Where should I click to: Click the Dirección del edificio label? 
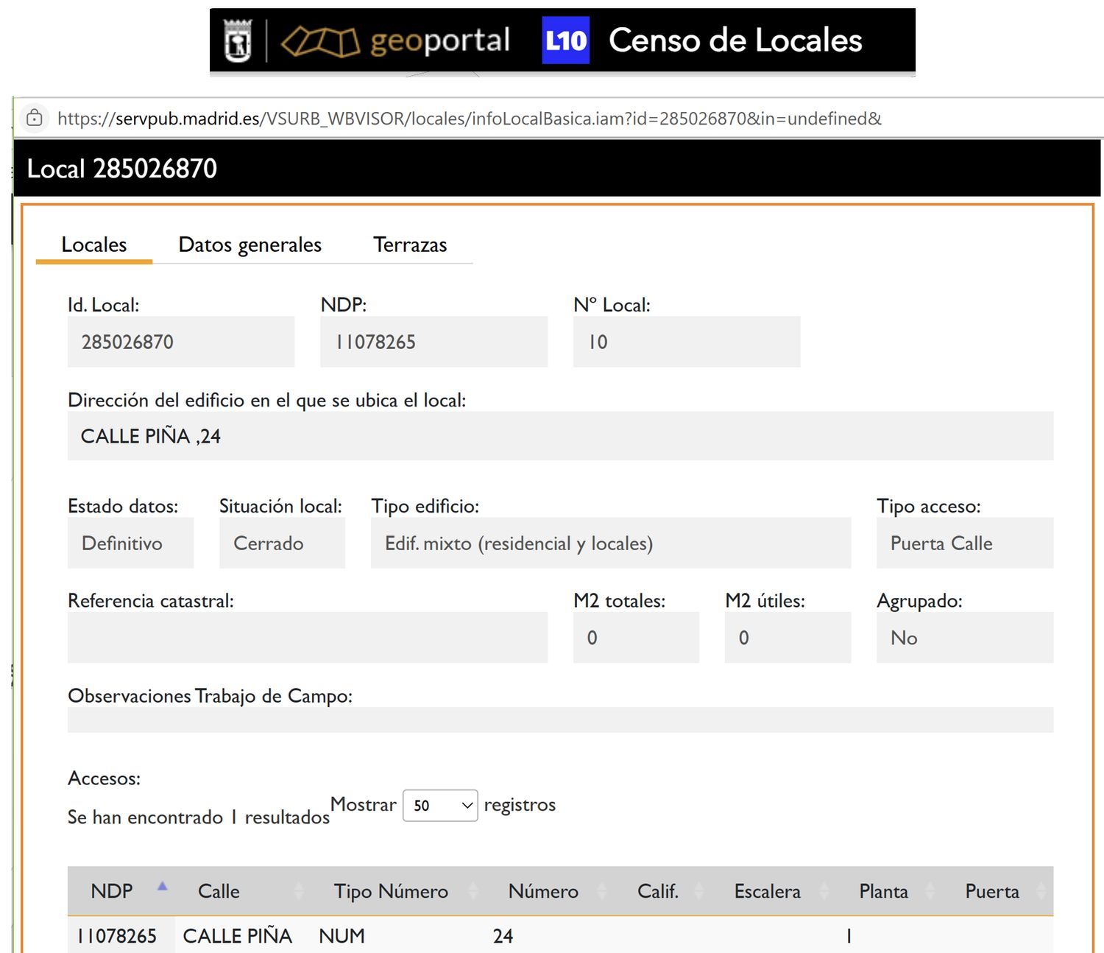coord(266,401)
